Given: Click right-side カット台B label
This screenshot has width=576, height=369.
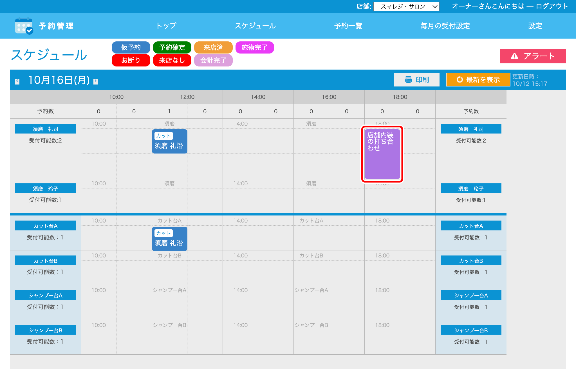Looking at the screenshot, I should pos(471,261).
